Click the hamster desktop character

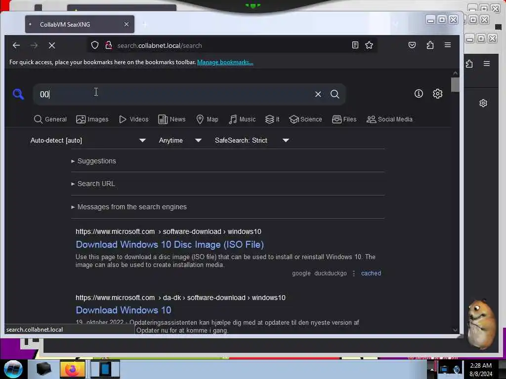[481, 324]
